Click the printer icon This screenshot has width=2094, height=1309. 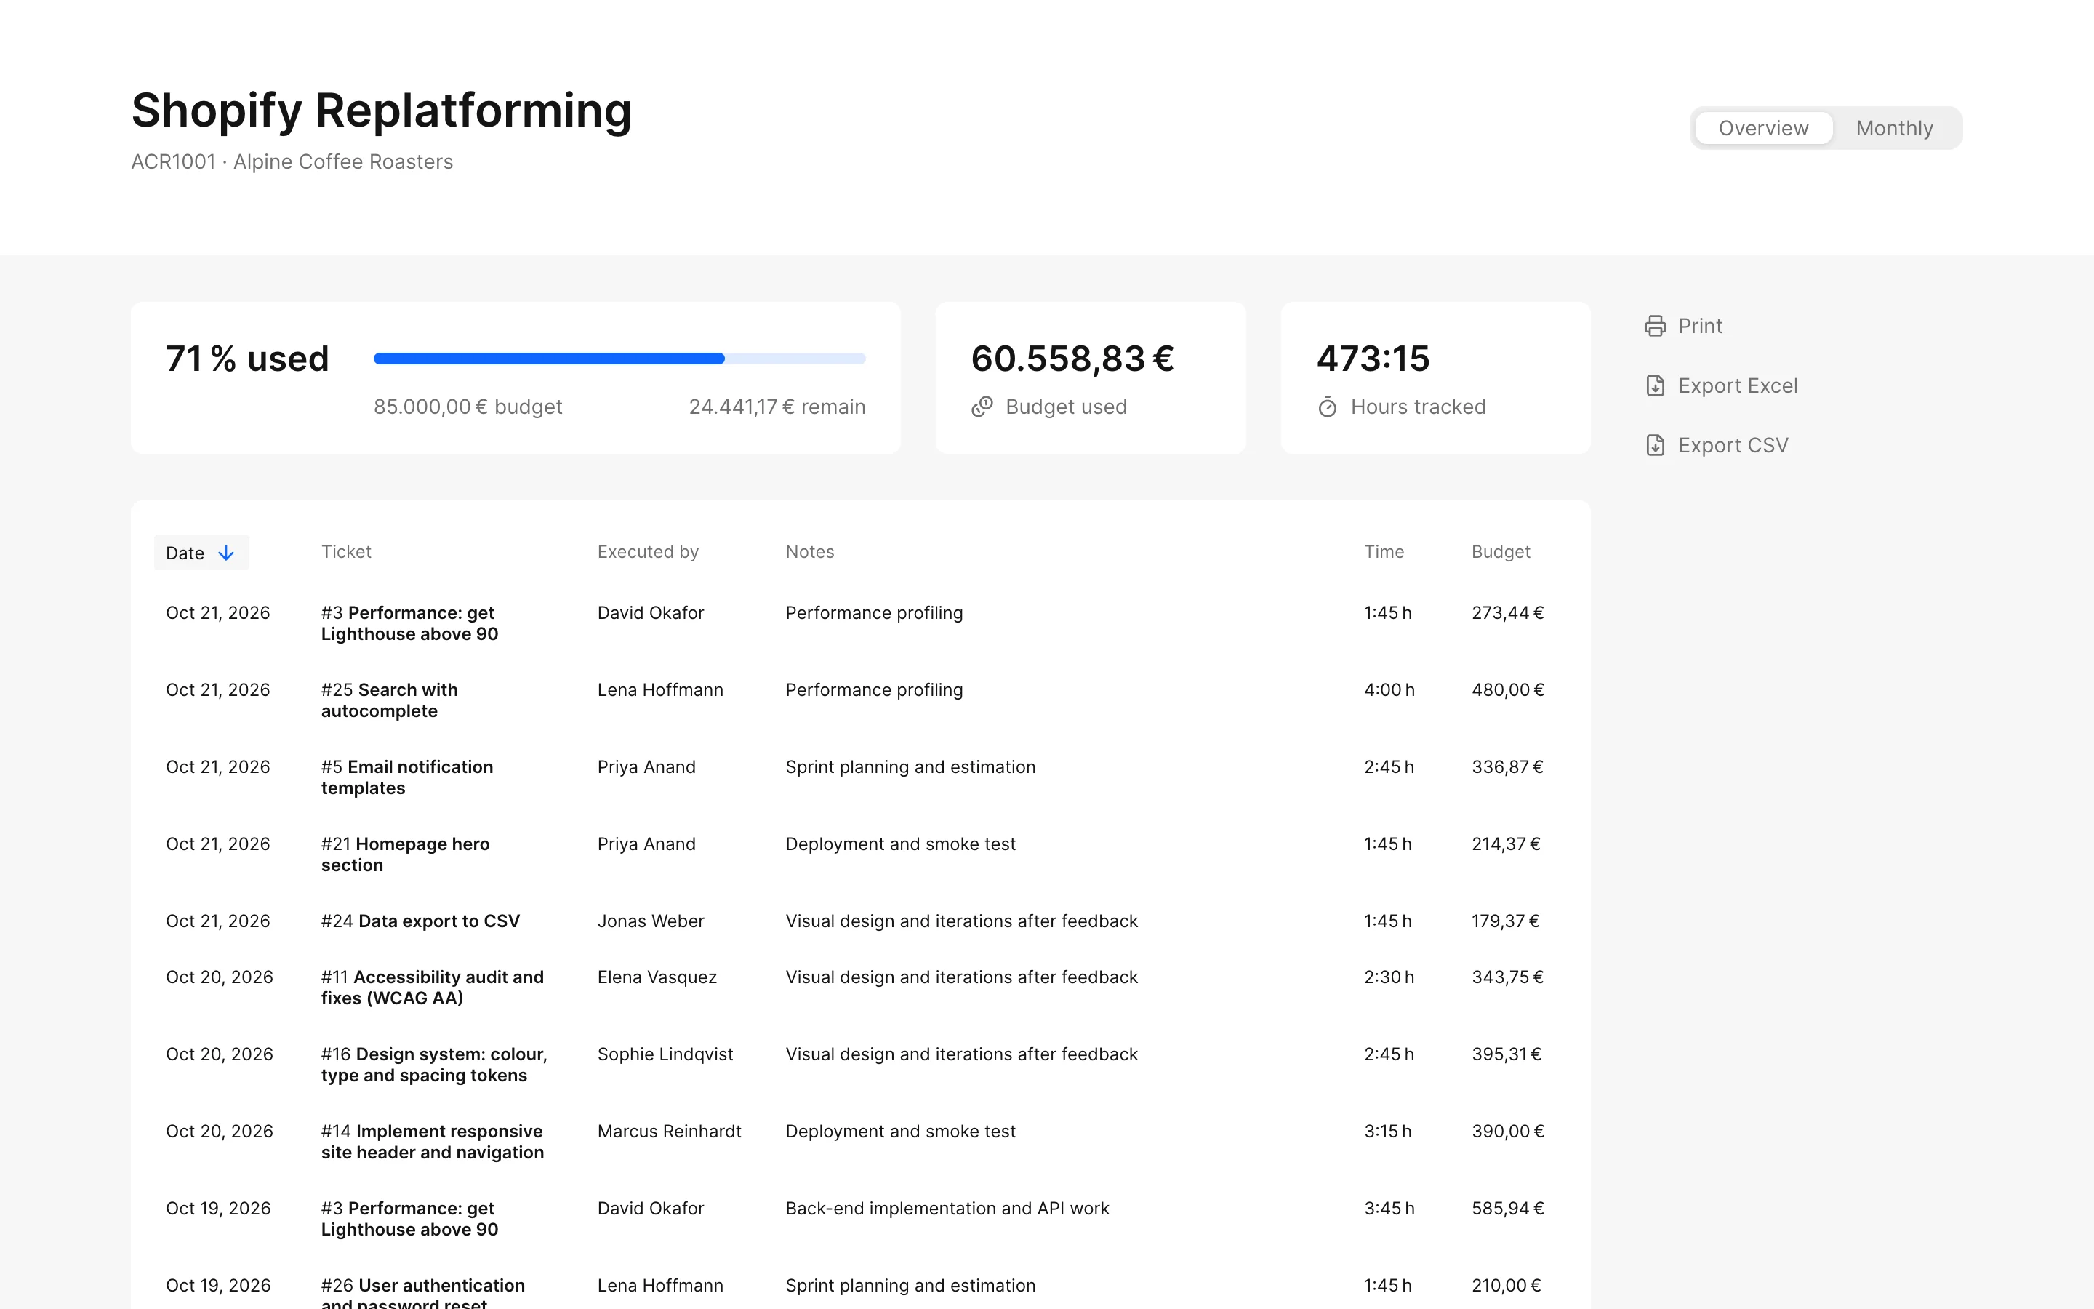1654,326
